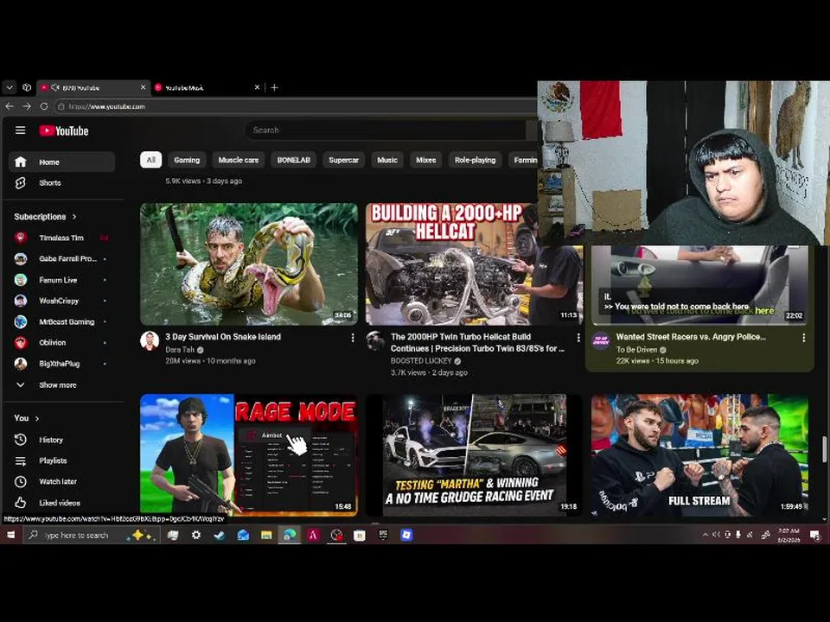Click the page vertical scrollbar thumb
Screen dimensions: 830x622
(x=823, y=449)
